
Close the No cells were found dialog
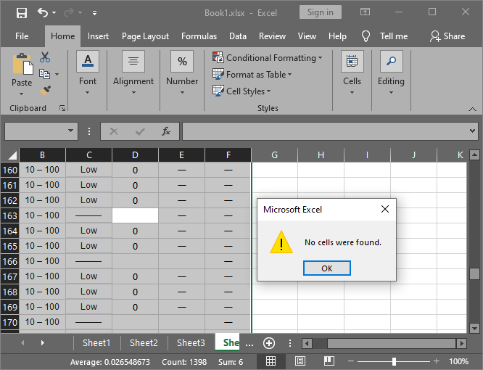pos(385,209)
